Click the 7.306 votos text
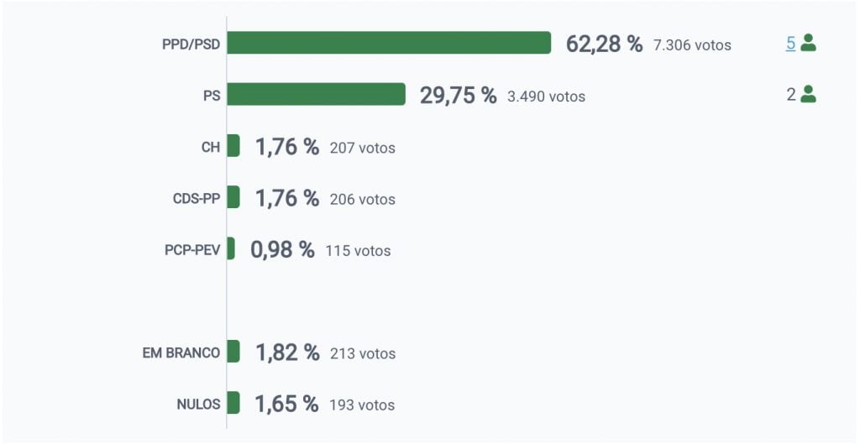The width and height of the screenshot is (860, 444). pos(692,45)
